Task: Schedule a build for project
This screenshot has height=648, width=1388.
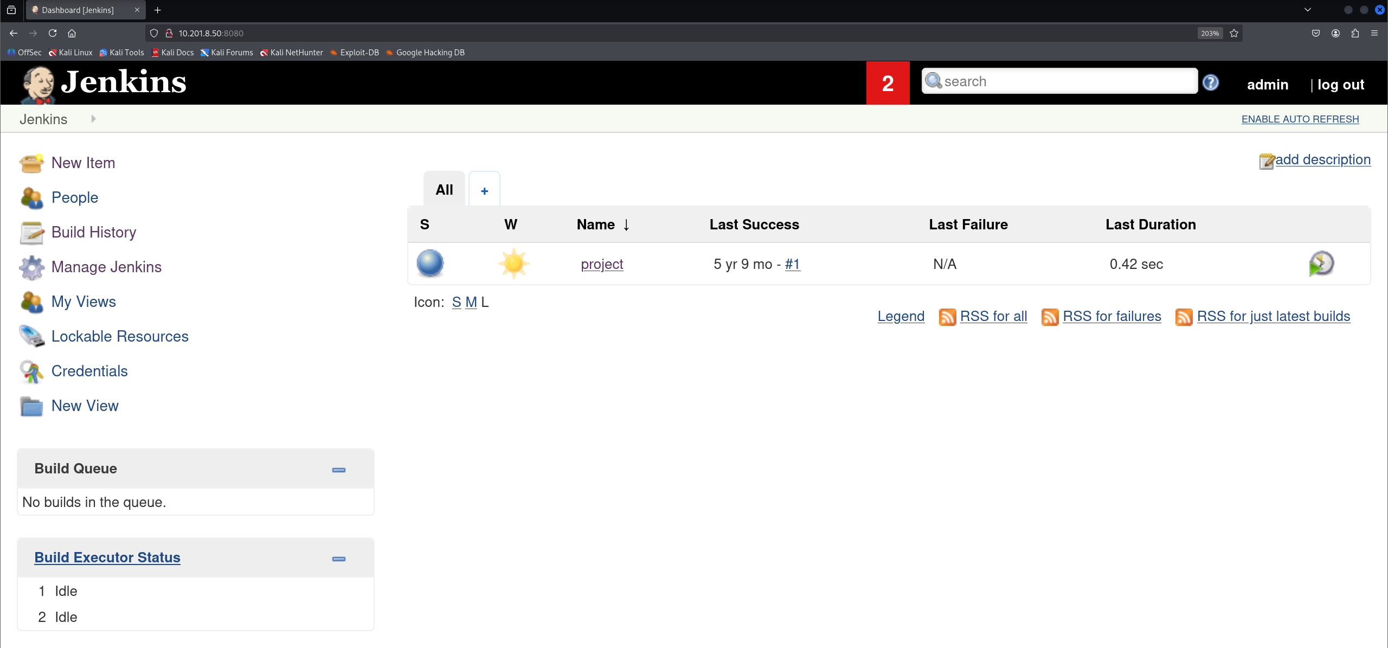Action: [x=1321, y=264]
